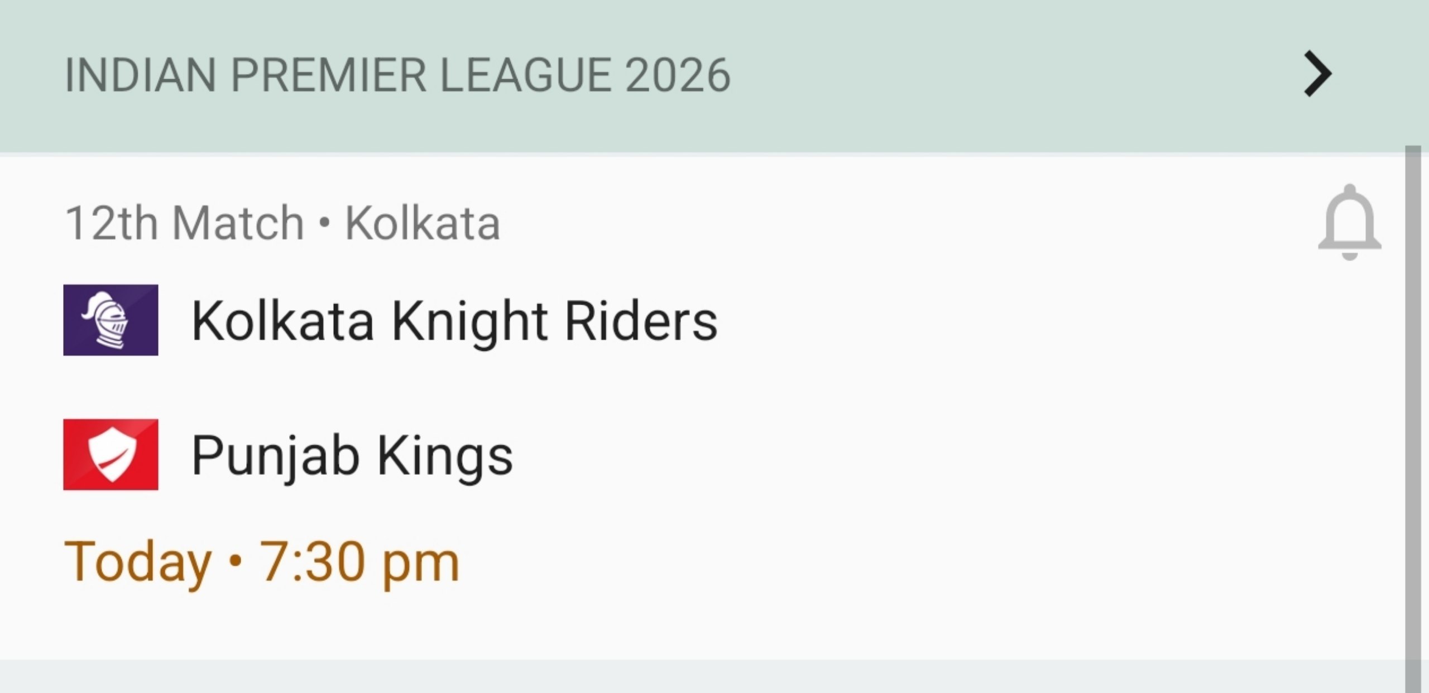The width and height of the screenshot is (1429, 693).
Task: Open the Indian Premier League 2026 header
Action: (397, 75)
